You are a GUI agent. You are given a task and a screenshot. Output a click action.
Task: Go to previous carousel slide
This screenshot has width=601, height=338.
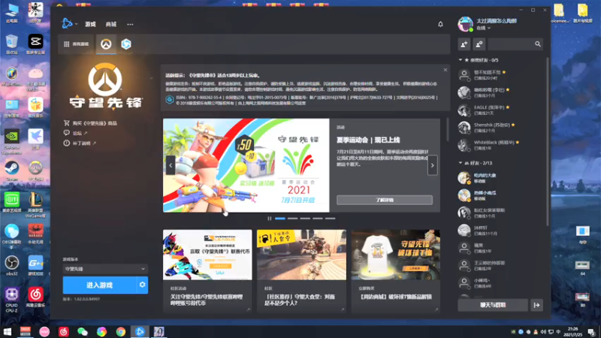(171, 165)
